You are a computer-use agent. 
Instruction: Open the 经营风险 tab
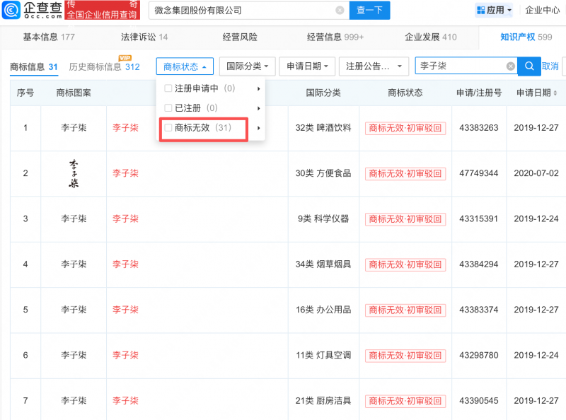point(241,37)
